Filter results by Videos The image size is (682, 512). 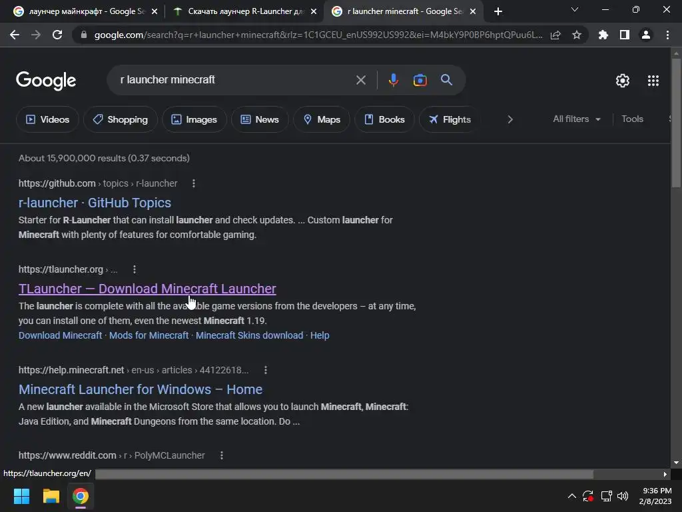(47, 119)
